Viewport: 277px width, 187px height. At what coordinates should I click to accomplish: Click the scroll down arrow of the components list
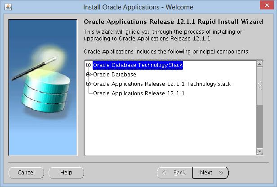pos(260,151)
